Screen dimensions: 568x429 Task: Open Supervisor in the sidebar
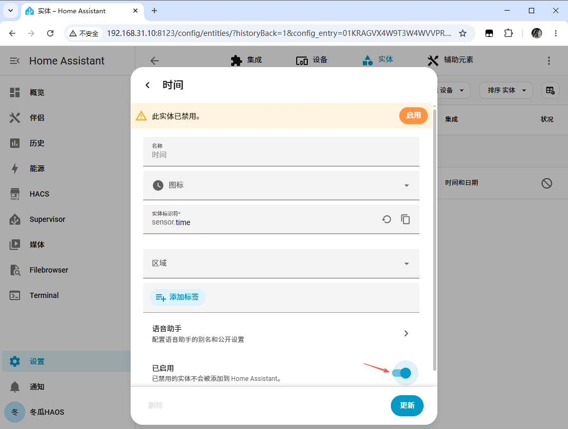click(x=66, y=219)
